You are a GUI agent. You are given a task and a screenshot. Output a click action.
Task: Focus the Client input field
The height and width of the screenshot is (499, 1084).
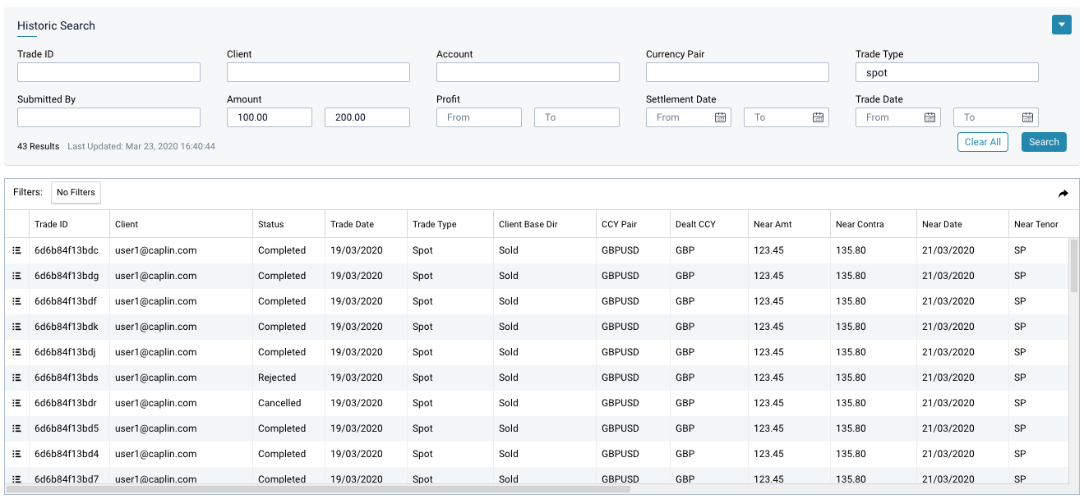pos(318,72)
